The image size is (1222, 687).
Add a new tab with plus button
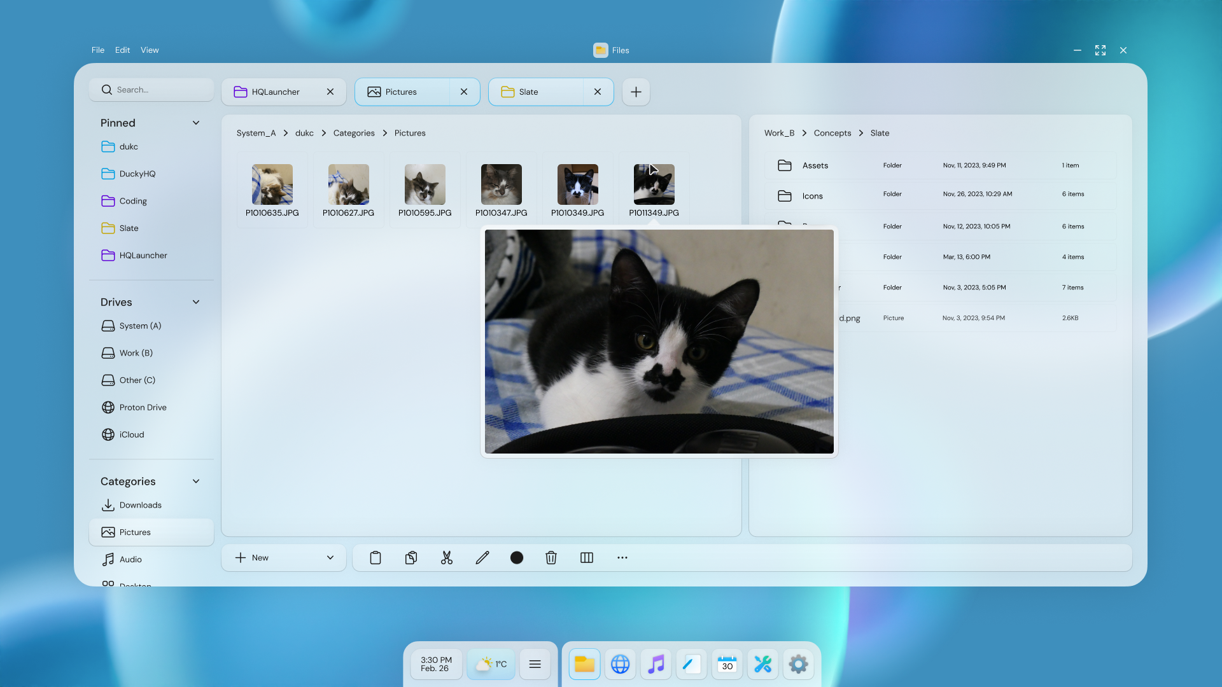(x=636, y=92)
